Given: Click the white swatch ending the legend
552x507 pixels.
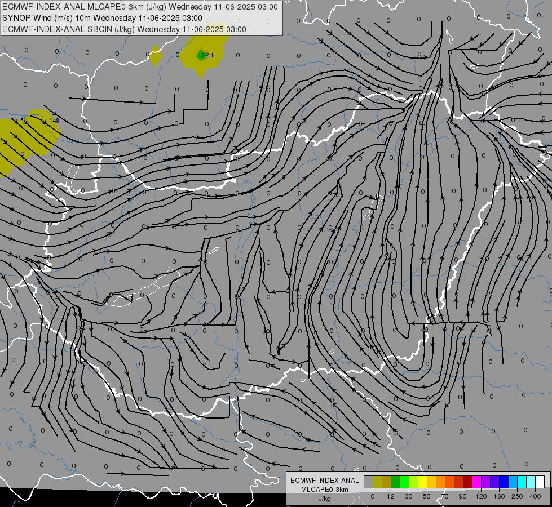Looking at the screenshot, I should coord(540,482).
